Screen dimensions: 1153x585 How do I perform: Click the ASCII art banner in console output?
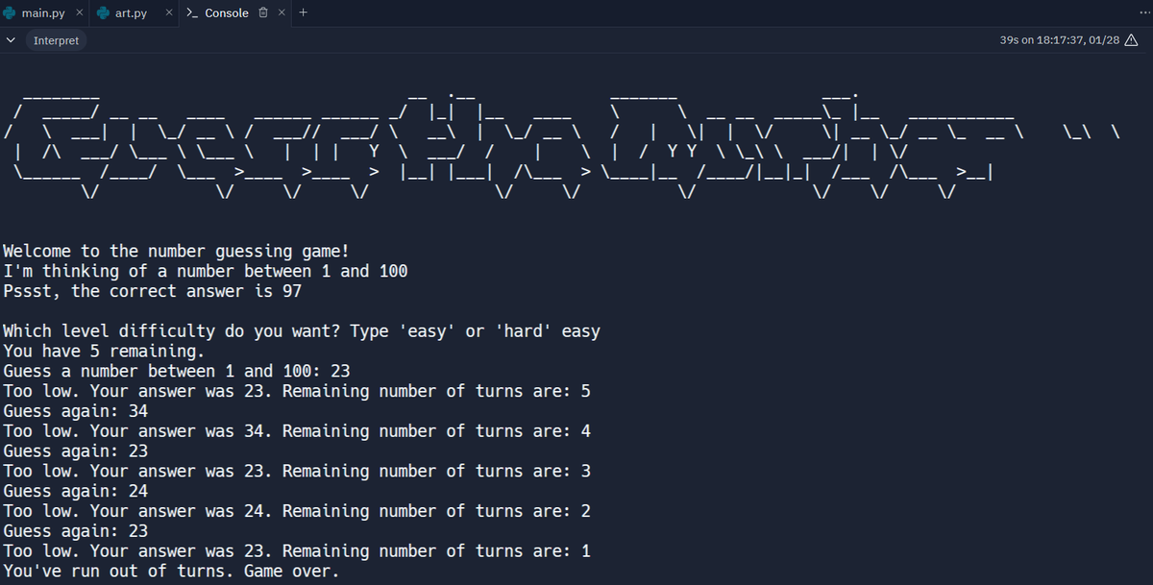[562, 147]
